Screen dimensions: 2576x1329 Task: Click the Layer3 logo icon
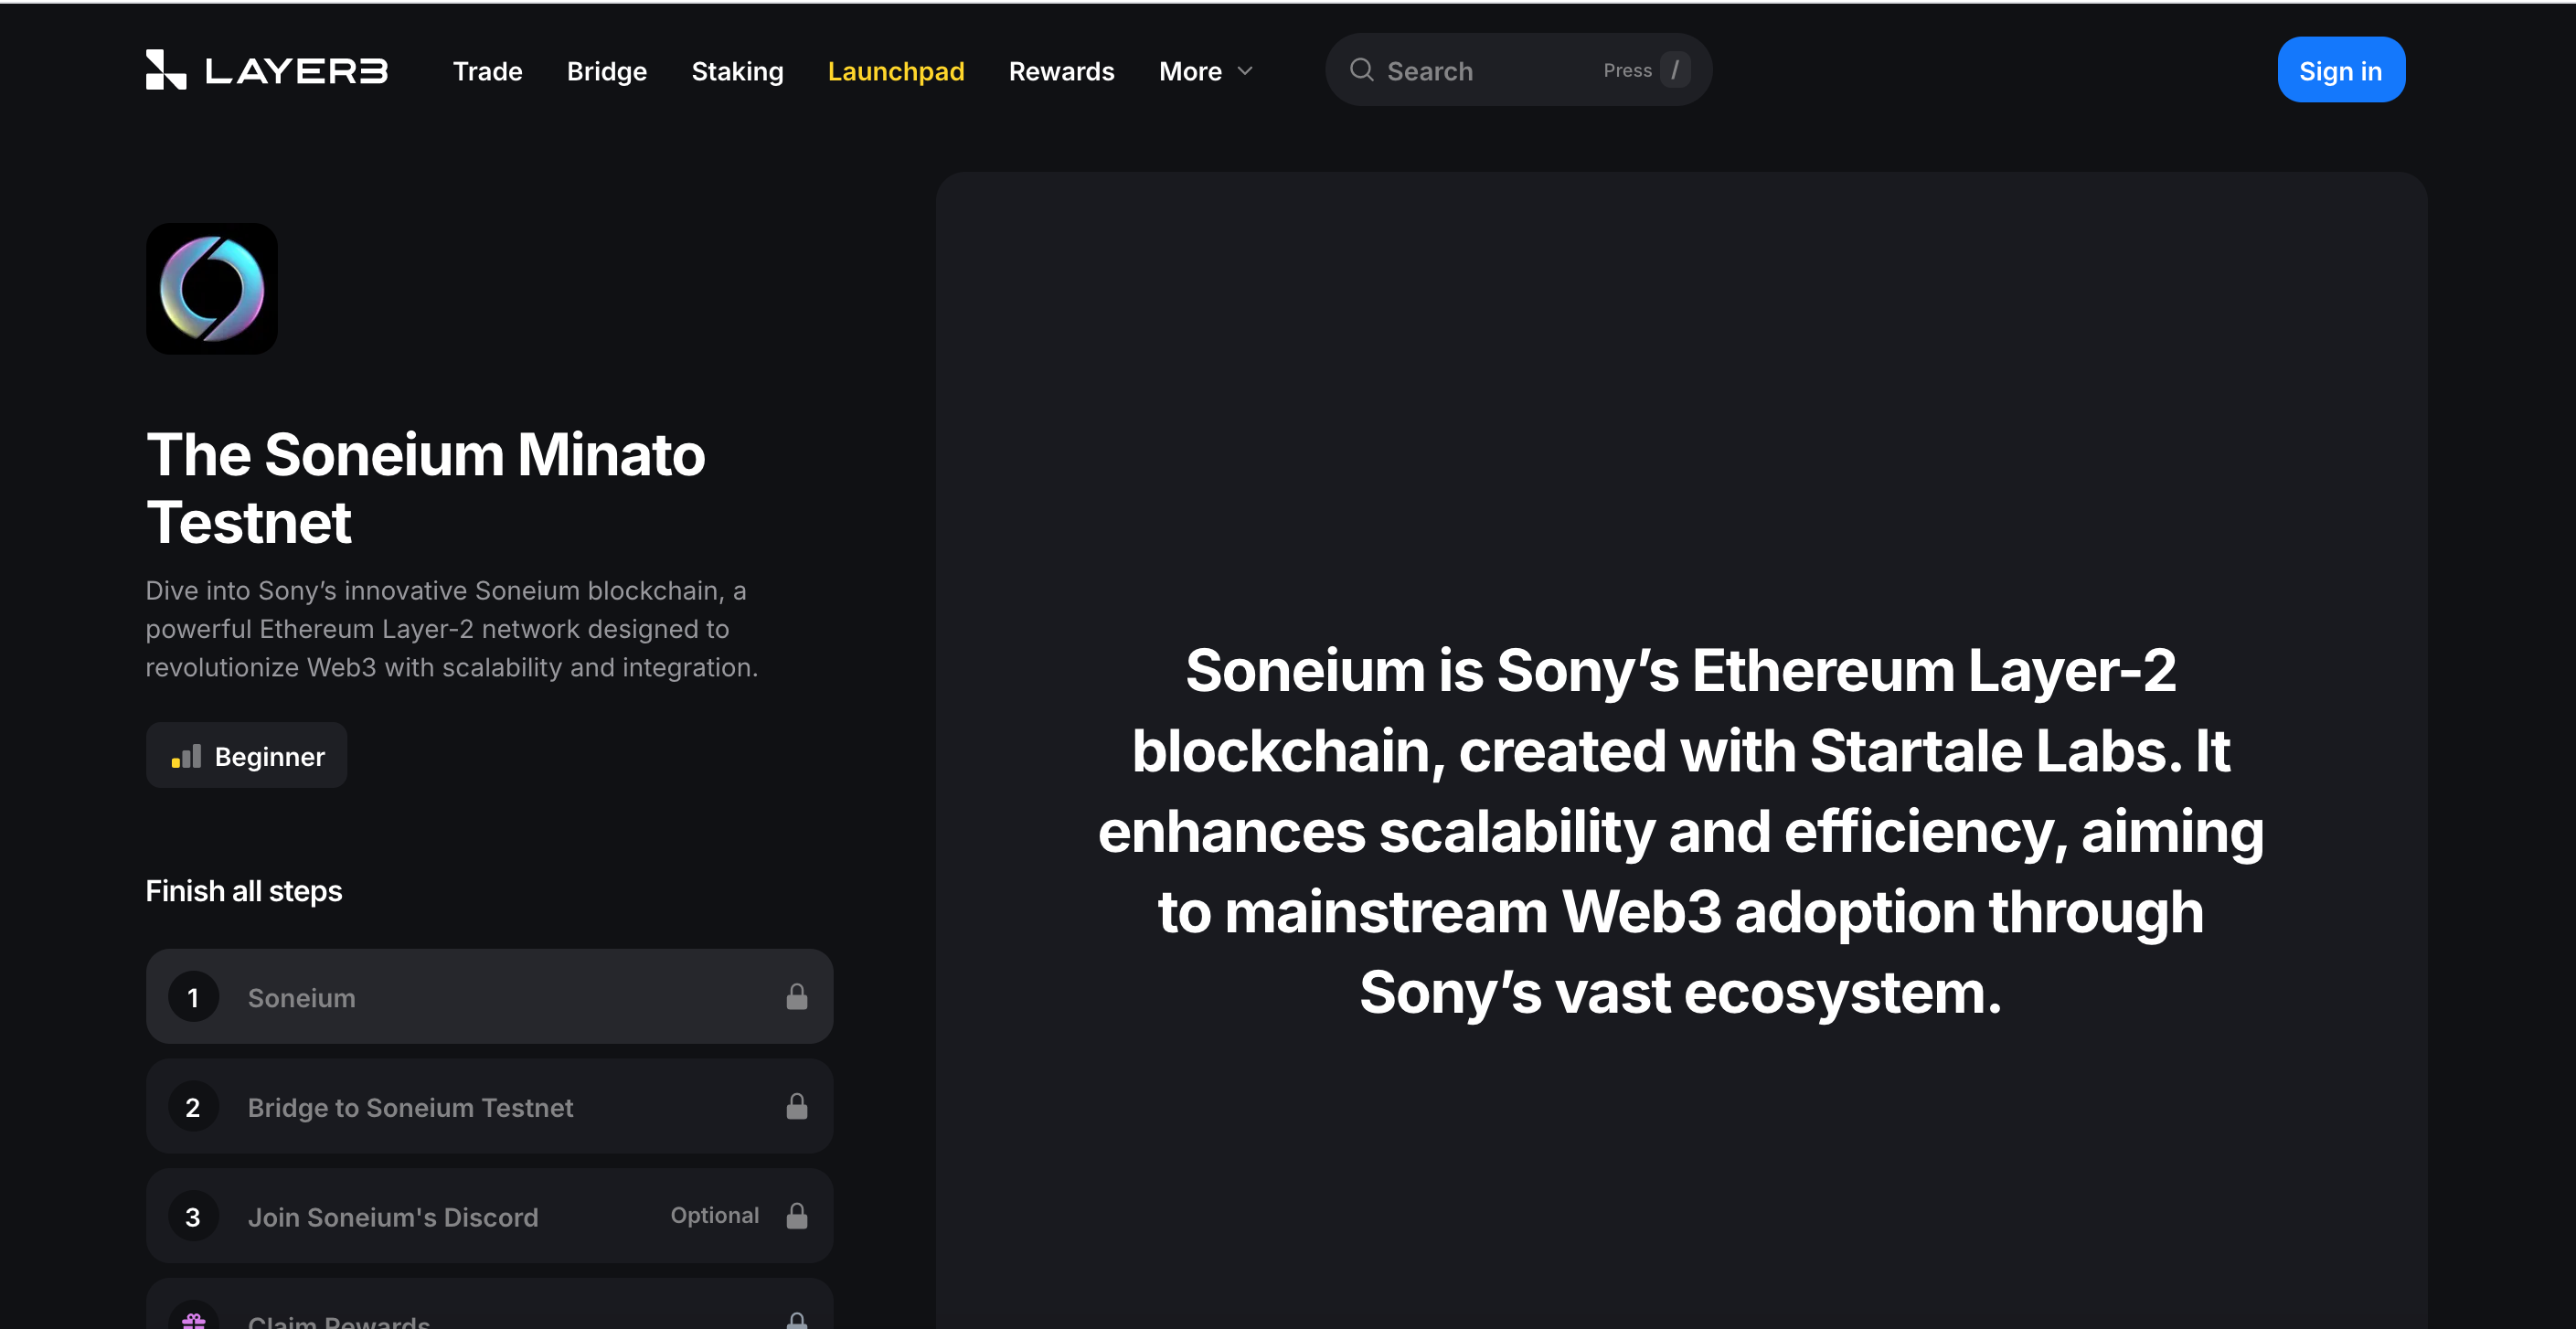(166, 70)
